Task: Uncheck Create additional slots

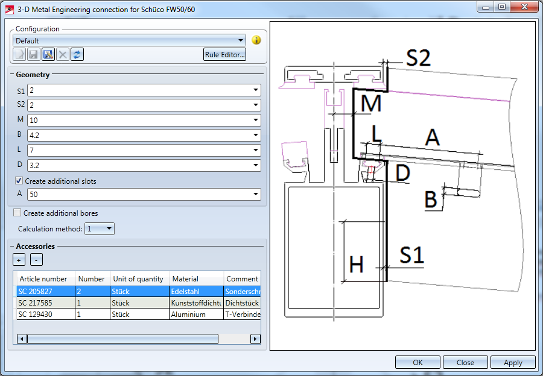Action: [x=19, y=181]
